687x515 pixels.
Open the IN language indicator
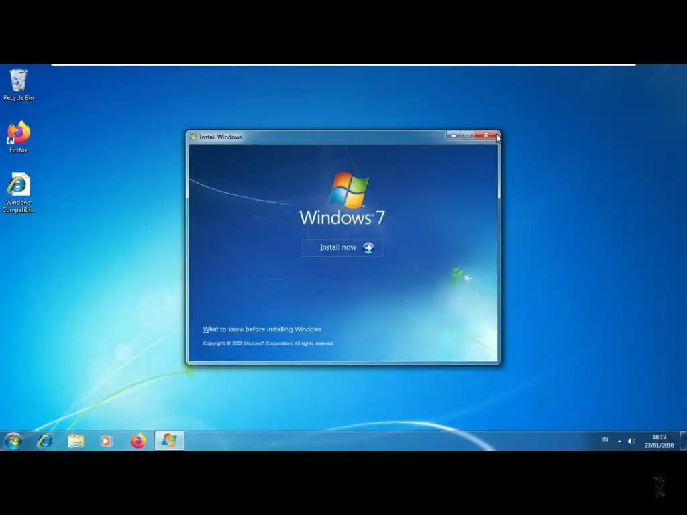[605, 440]
